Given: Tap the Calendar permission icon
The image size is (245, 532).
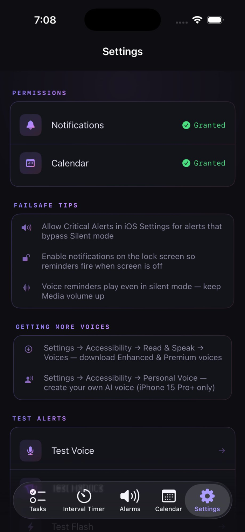Looking at the screenshot, I should pos(30,163).
